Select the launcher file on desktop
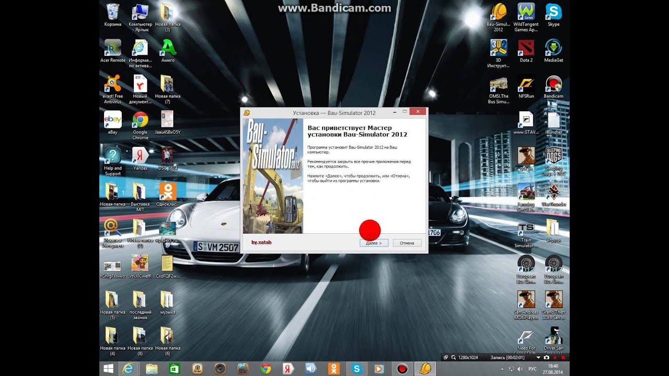The image size is (669, 376). point(553,123)
